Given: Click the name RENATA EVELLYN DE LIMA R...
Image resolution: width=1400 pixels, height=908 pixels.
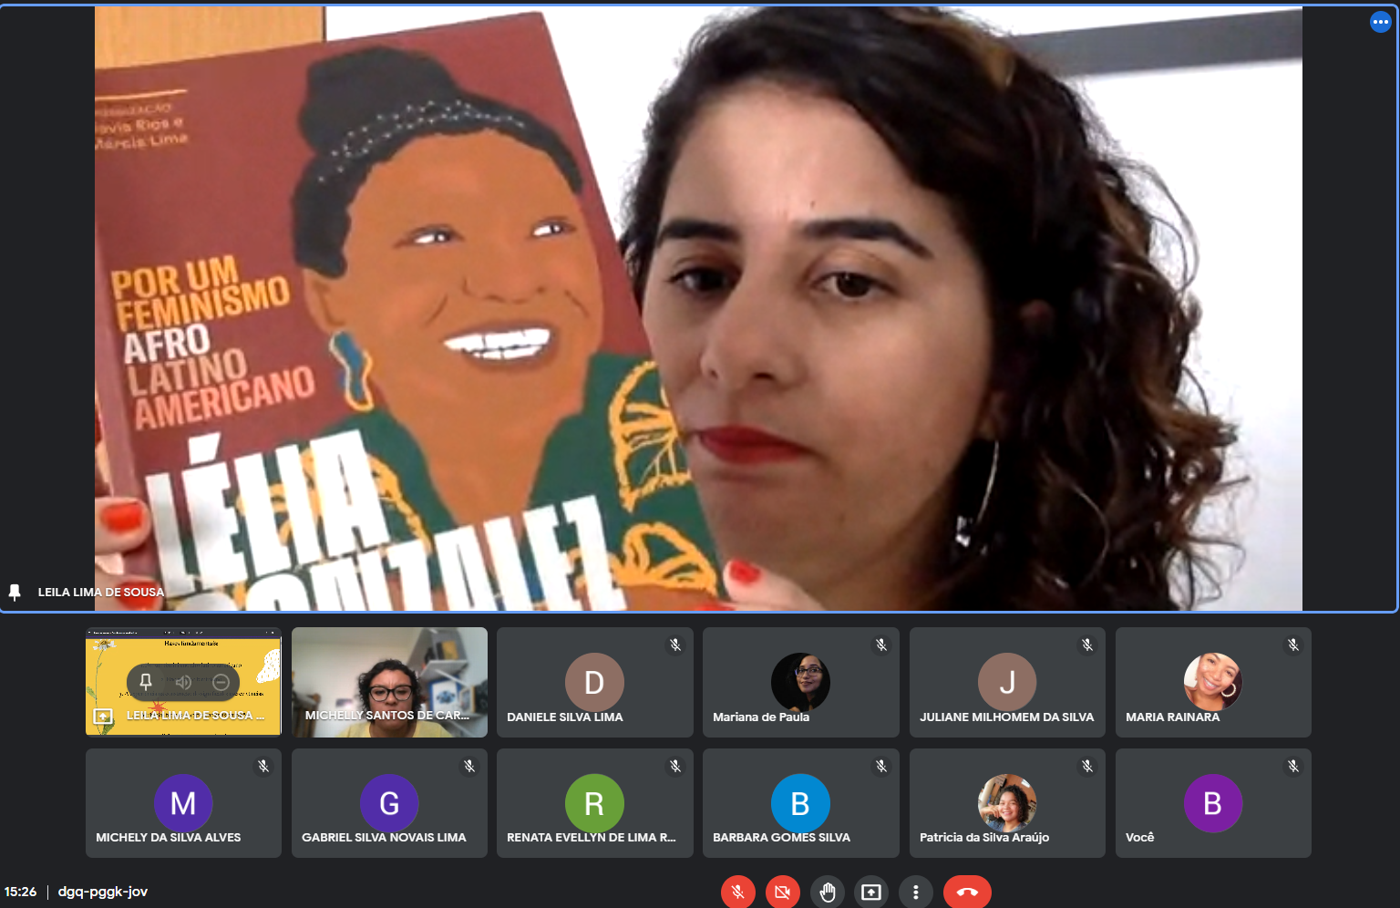Looking at the screenshot, I should click(592, 838).
